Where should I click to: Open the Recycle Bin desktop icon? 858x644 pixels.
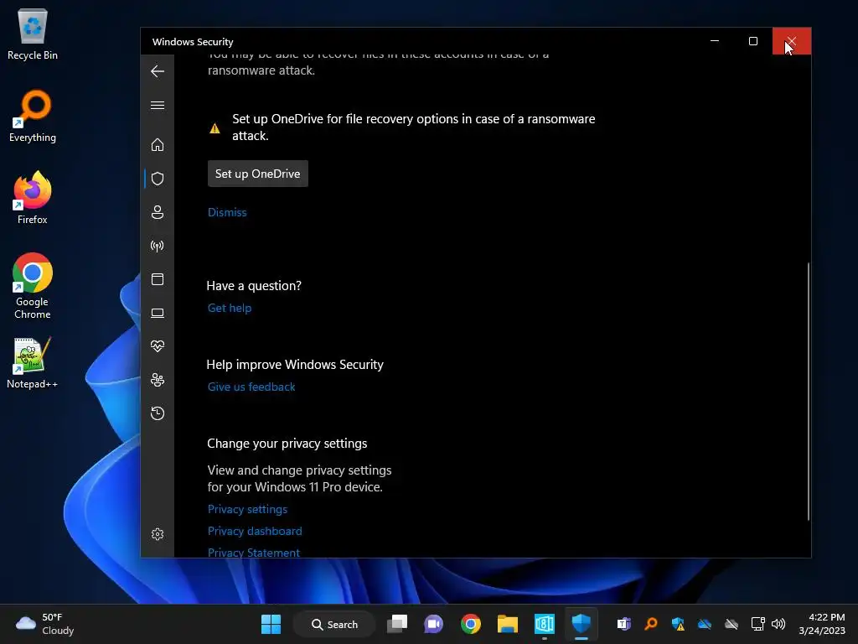[x=33, y=34]
